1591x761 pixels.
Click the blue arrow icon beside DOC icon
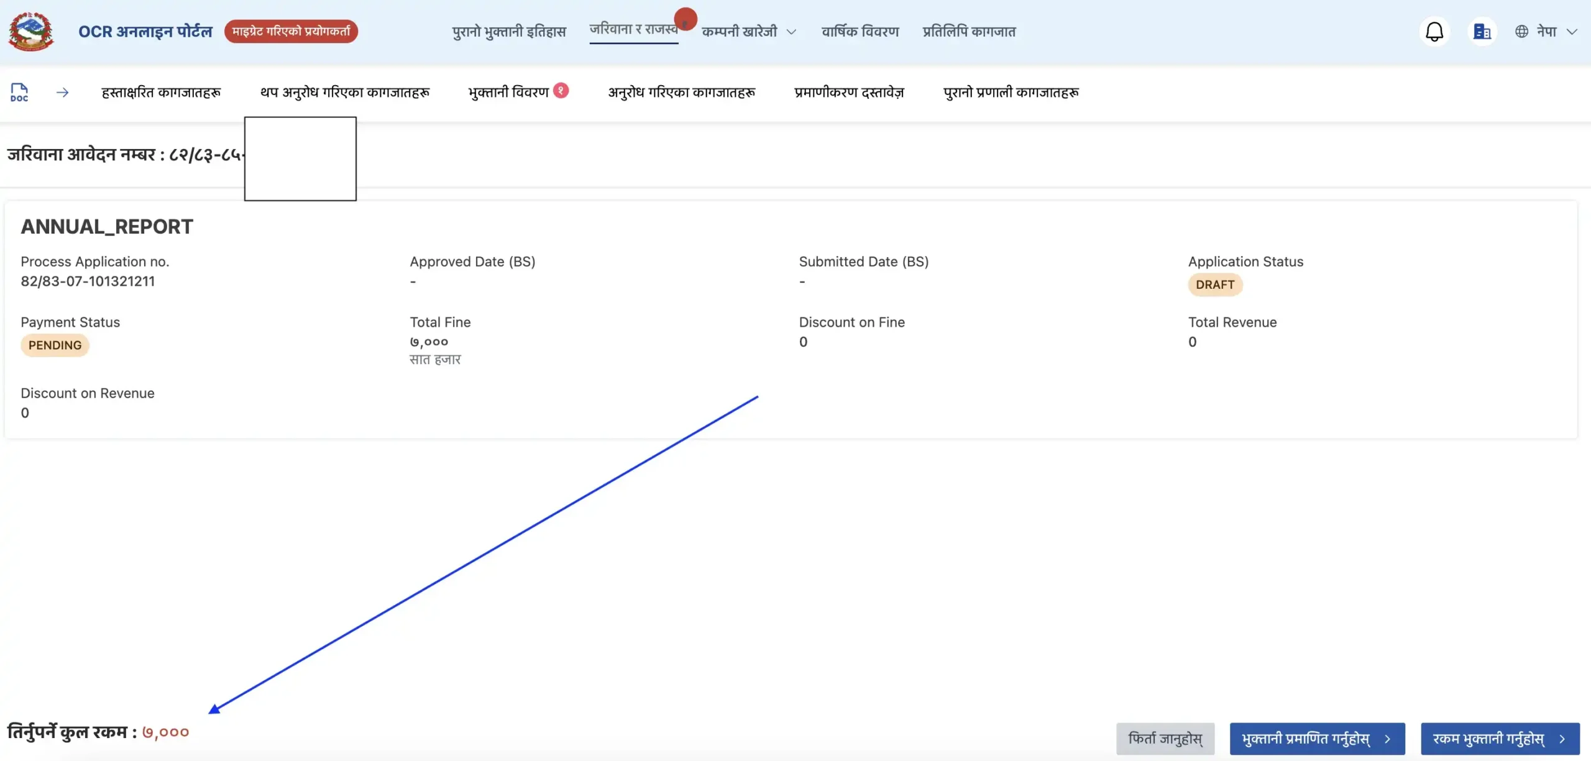tap(62, 92)
